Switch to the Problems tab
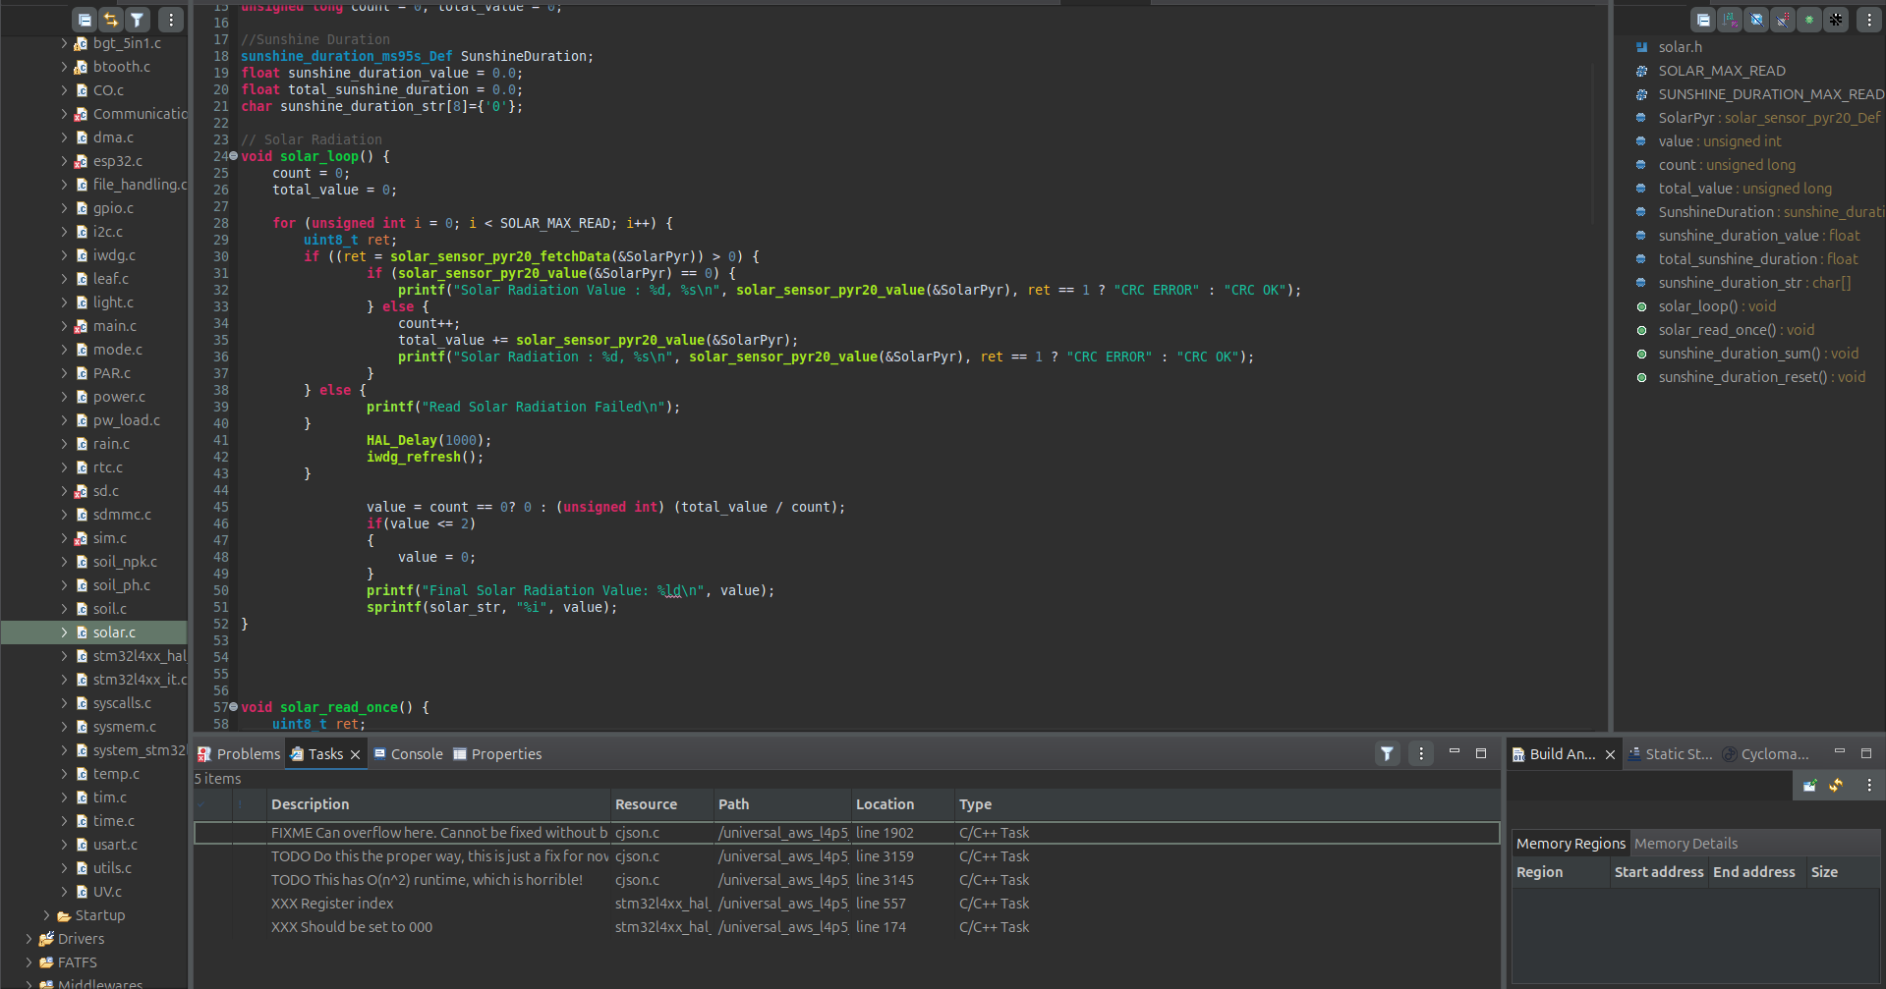The width and height of the screenshot is (1886, 989). pyautogui.click(x=239, y=754)
